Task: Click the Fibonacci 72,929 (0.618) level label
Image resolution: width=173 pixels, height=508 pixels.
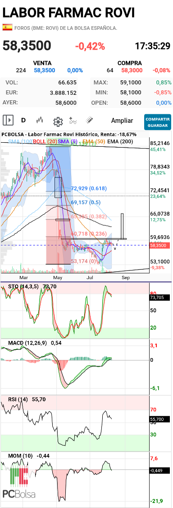Action: point(89,188)
